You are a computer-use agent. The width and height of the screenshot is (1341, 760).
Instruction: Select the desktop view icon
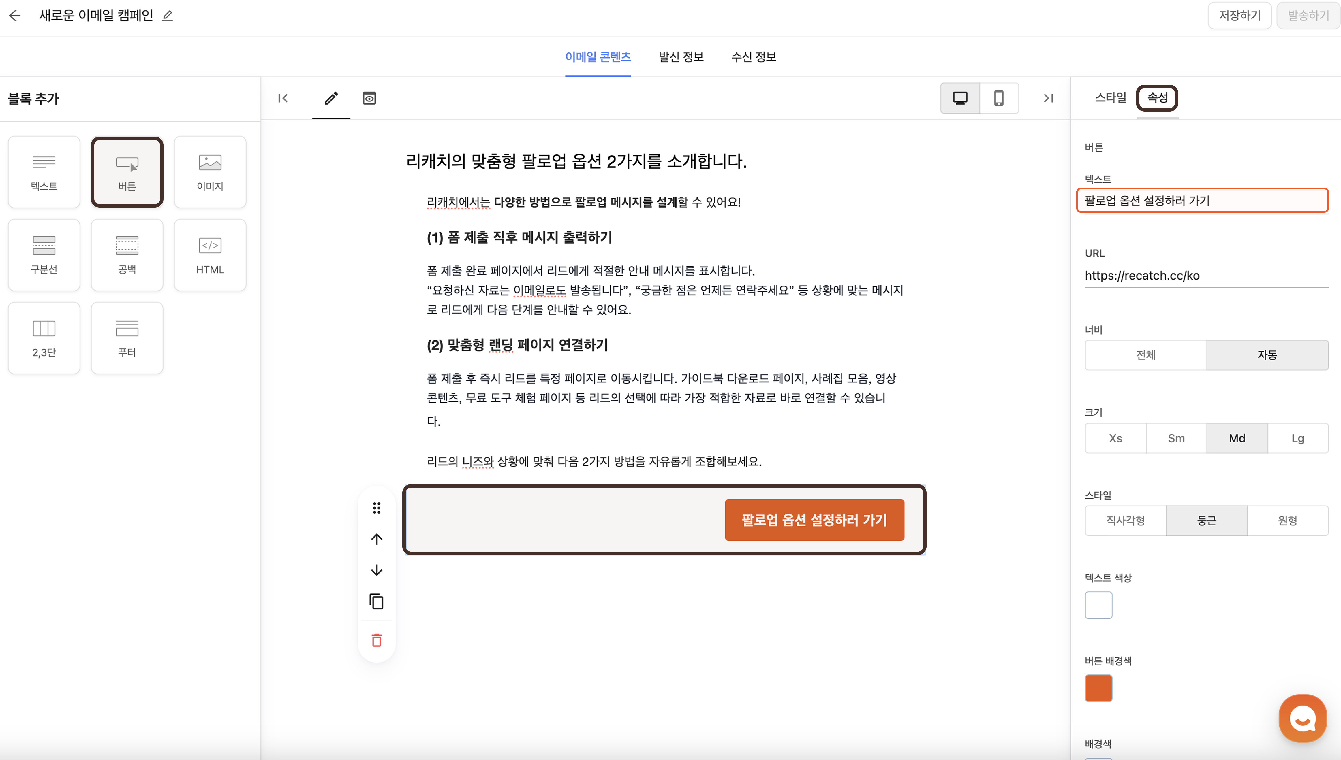[x=960, y=98]
